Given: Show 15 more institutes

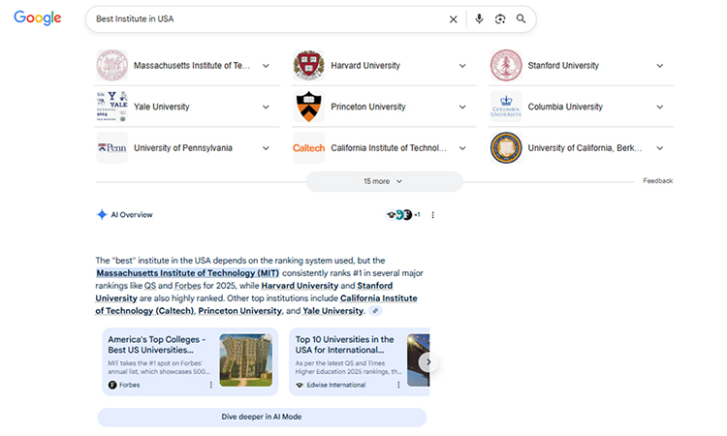Looking at the screenshot, I should click(x=384, y=181).
